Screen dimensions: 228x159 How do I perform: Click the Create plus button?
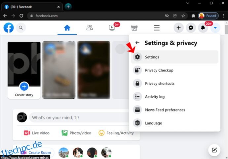point(178,28)
